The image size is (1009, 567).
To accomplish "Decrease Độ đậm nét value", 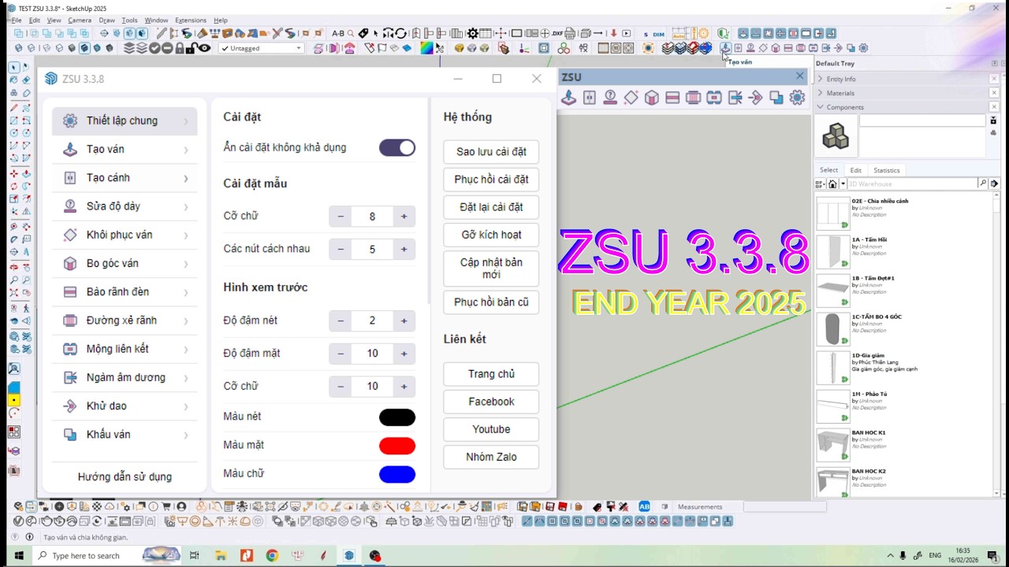I will pos(341,321).
